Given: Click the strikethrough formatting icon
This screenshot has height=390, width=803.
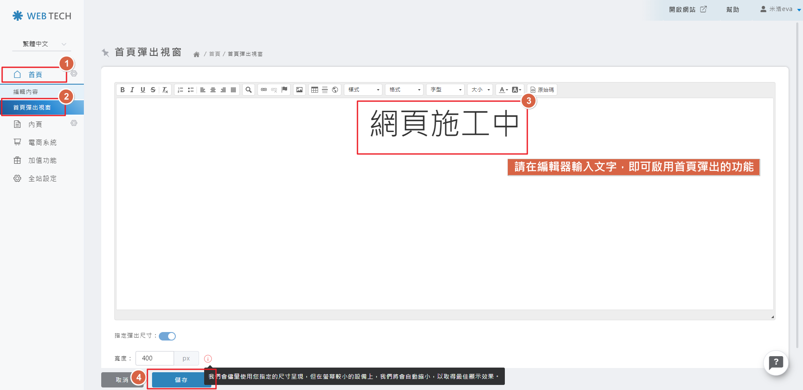Looking at the screenshot, I should pos(153,90).
